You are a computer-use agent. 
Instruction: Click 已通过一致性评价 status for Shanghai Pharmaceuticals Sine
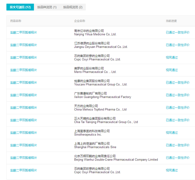(x=178, y=145)
